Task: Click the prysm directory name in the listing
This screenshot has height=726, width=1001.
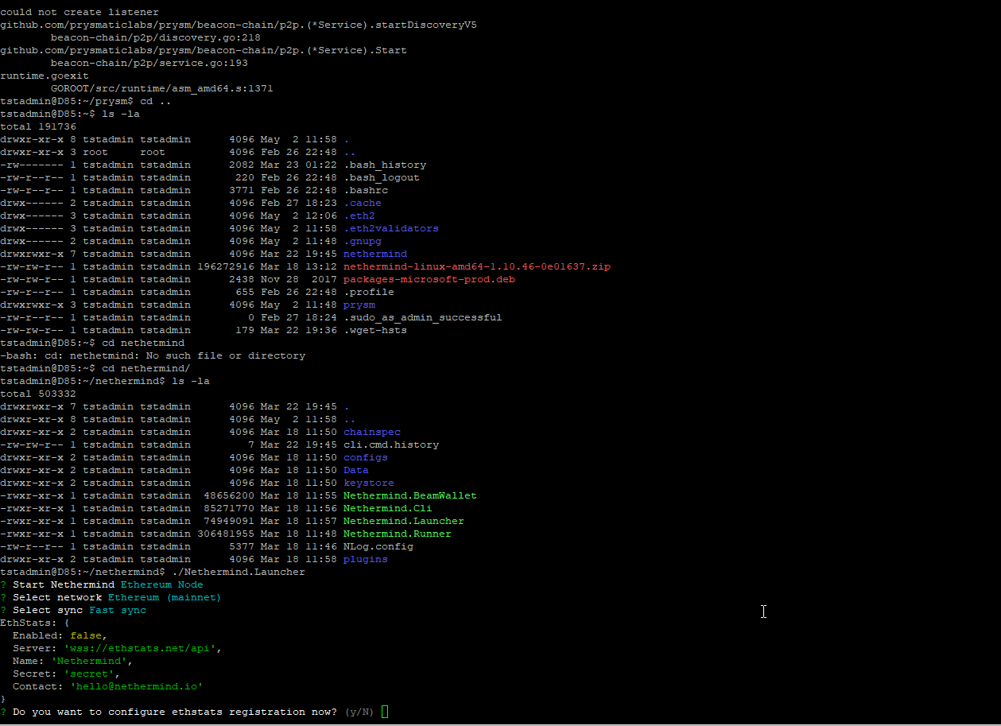Action: pos(359,305)
